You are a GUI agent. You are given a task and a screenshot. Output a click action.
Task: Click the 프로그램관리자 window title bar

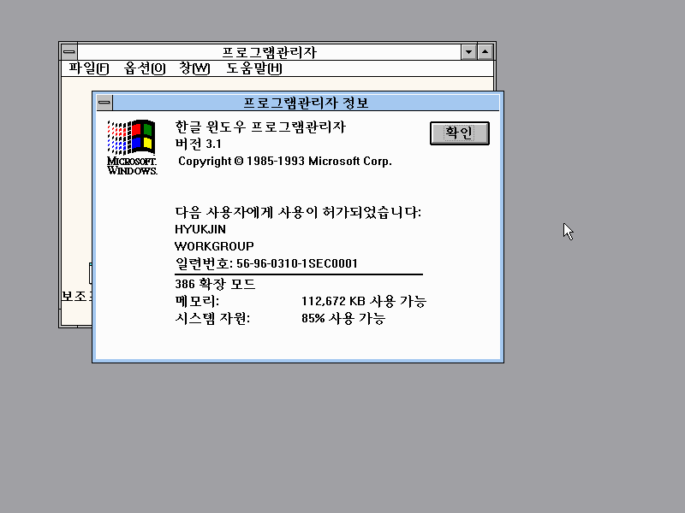click(269, 52)
